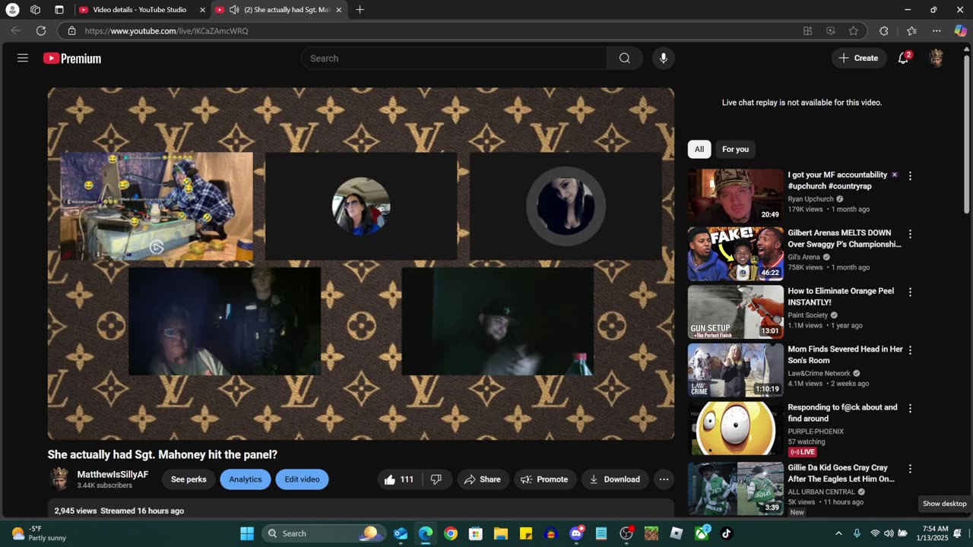Add this page to favorites star
973x547 pixels.
[854, 31]
